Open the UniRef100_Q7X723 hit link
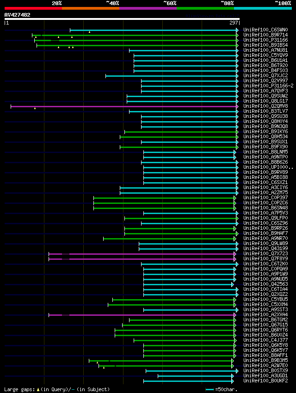Image resolution: width=296 pixels, height=393 pixels. pos(265,254)
